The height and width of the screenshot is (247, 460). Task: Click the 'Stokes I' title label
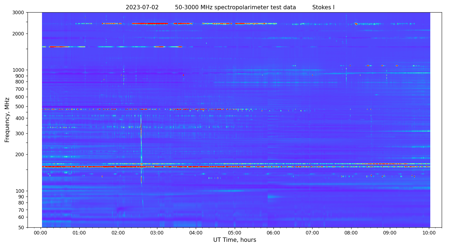323,8
